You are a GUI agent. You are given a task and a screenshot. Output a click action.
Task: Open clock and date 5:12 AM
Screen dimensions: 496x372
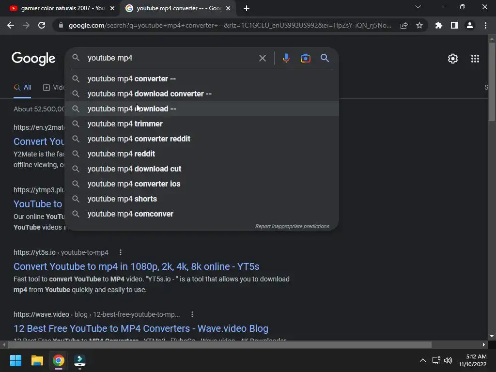[x=473, y=360]
